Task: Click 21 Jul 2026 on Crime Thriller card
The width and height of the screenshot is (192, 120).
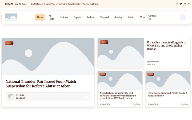Action: pos(185,104)
